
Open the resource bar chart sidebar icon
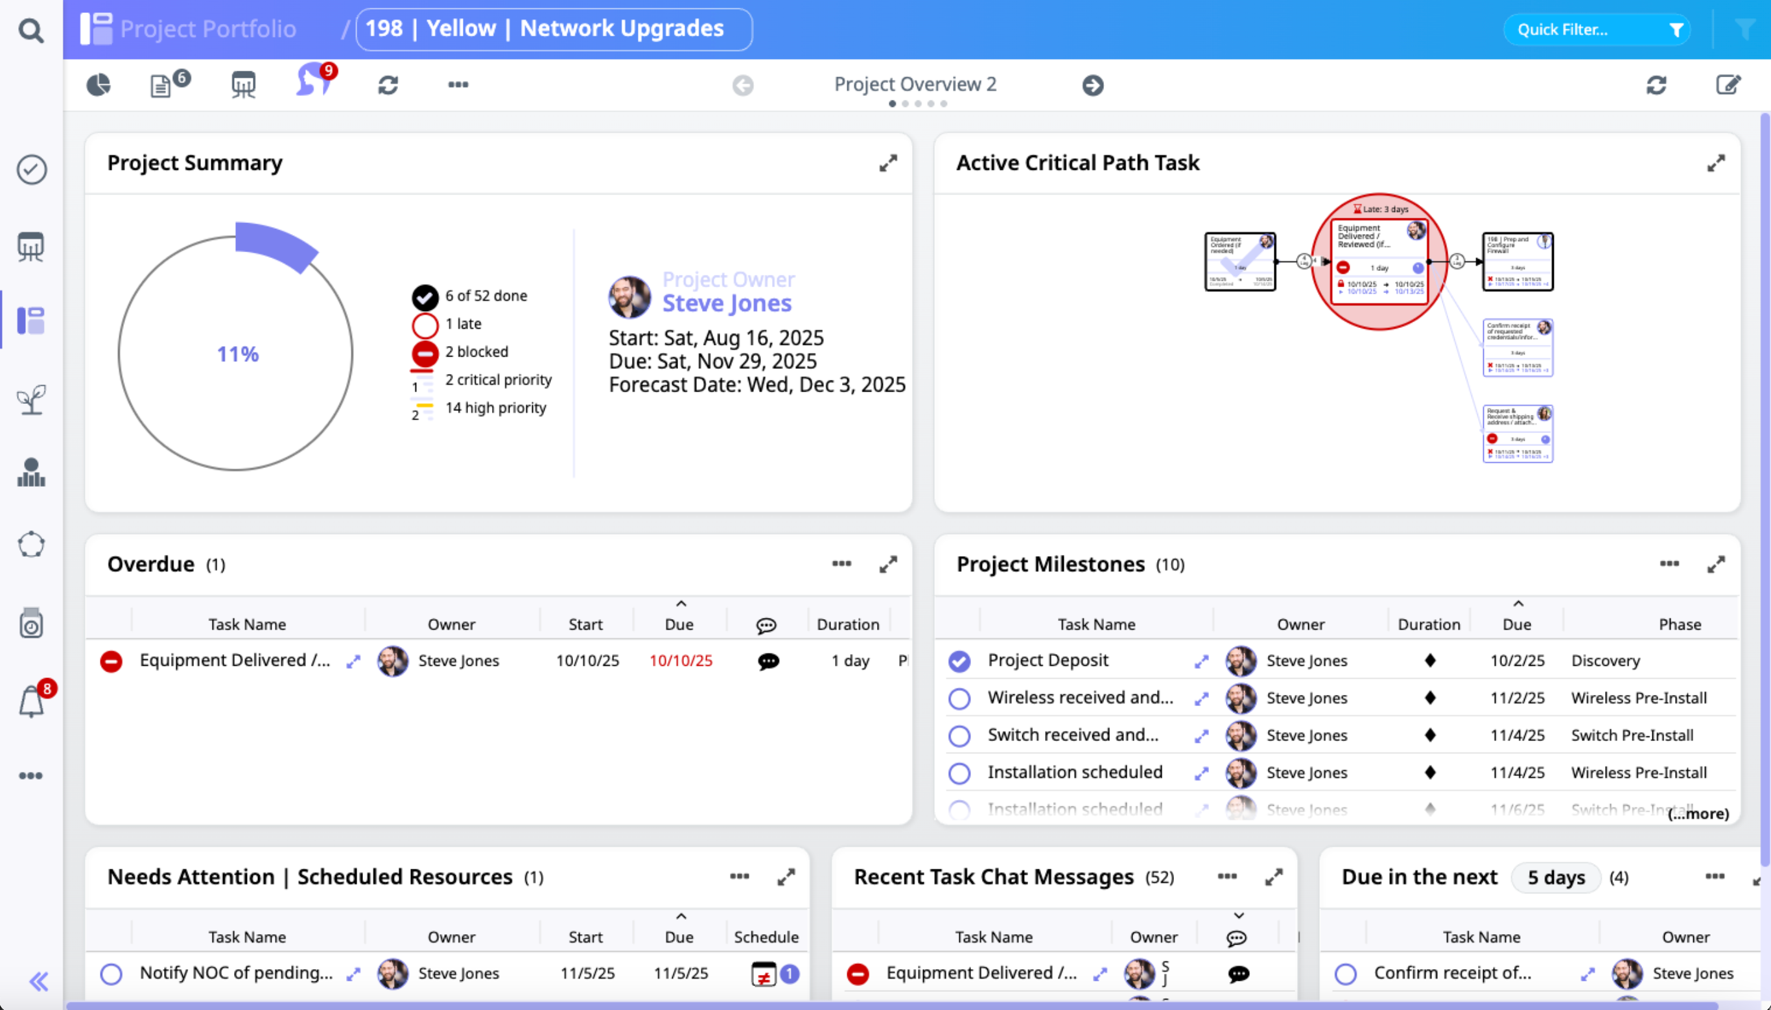(x=31, y=473)
